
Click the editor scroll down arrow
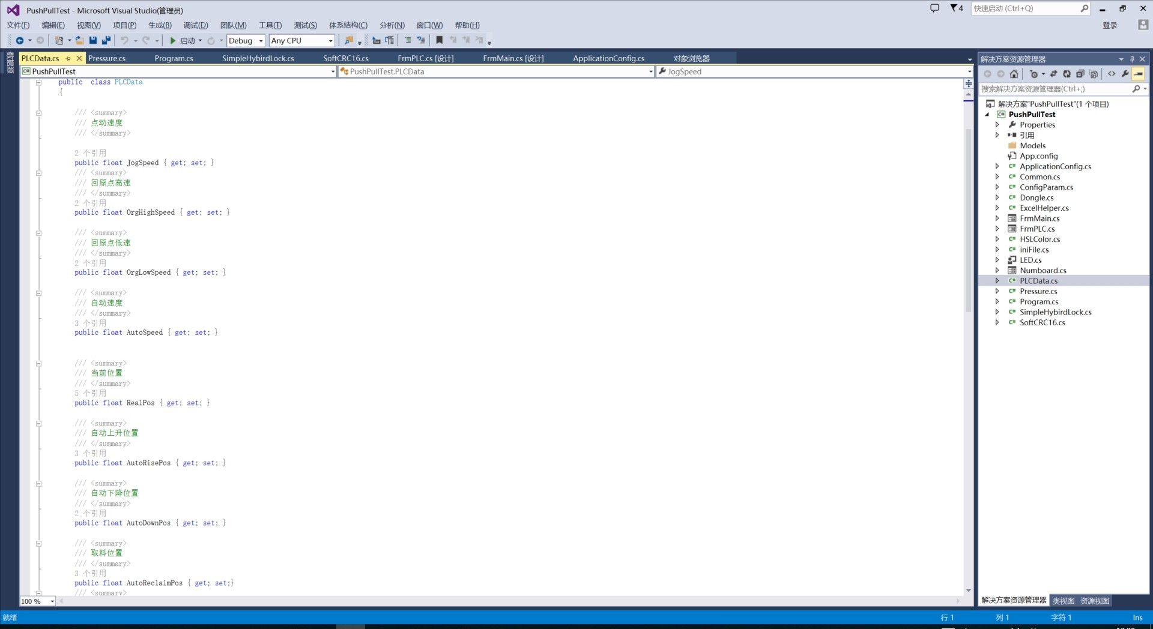(969, 591)
